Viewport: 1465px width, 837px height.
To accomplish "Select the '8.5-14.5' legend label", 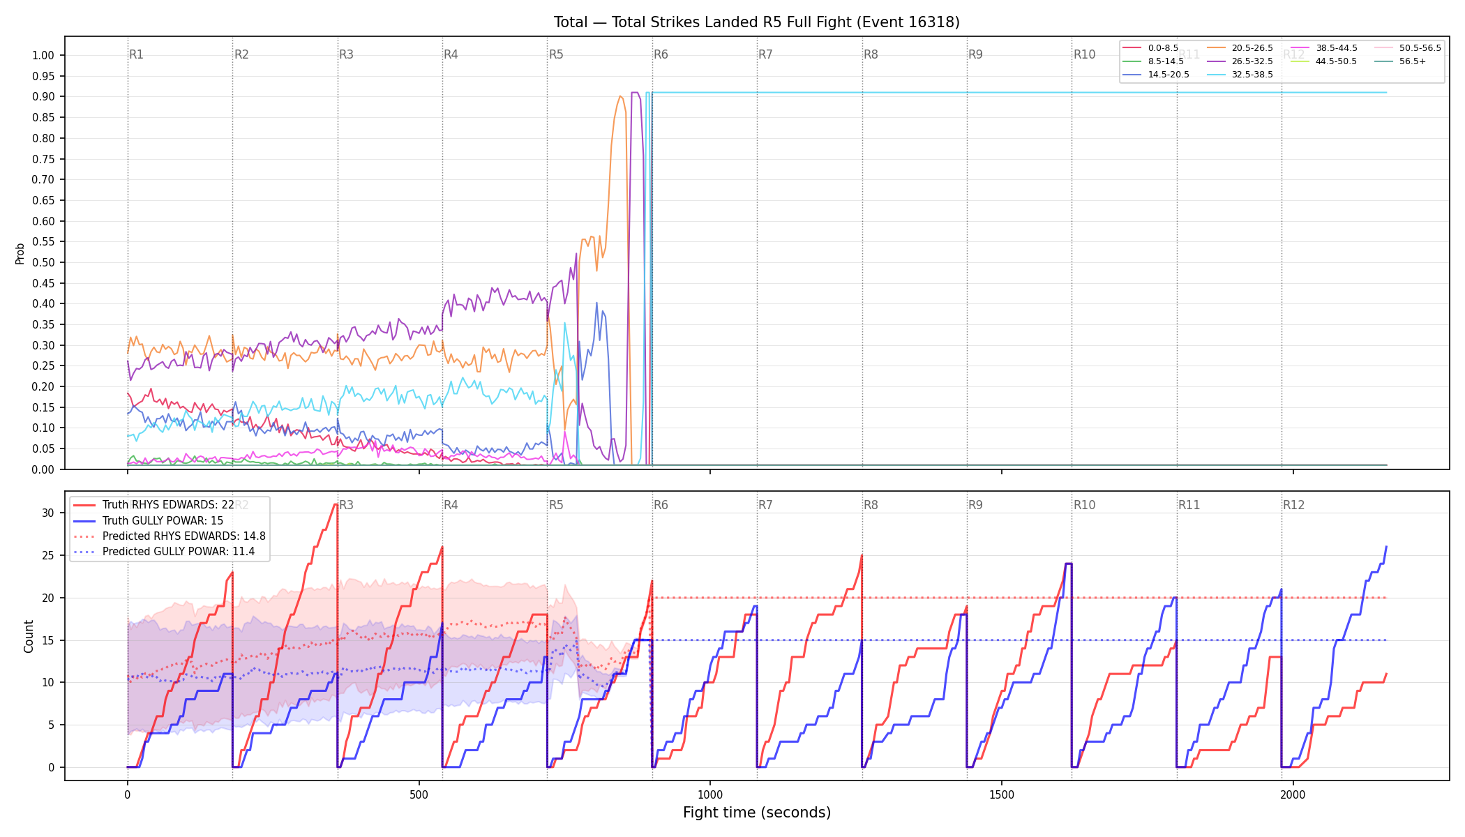I will [x=1166, y=61].
